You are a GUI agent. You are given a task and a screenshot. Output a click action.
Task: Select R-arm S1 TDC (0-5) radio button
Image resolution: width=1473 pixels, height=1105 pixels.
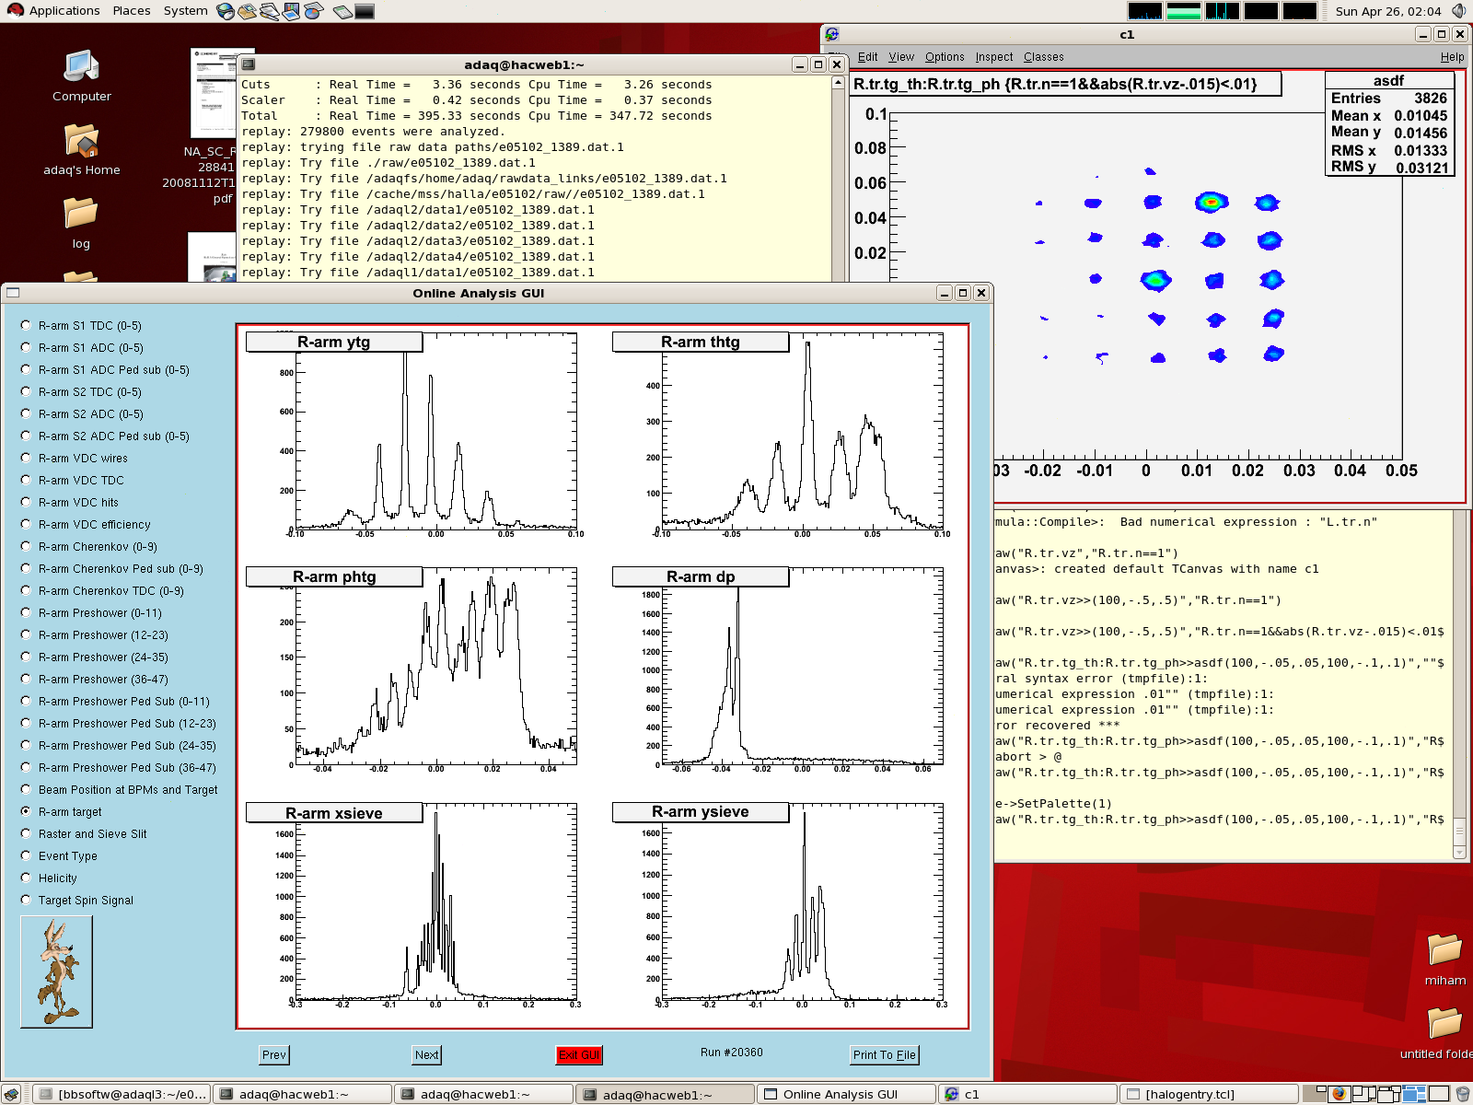(26, 325)
